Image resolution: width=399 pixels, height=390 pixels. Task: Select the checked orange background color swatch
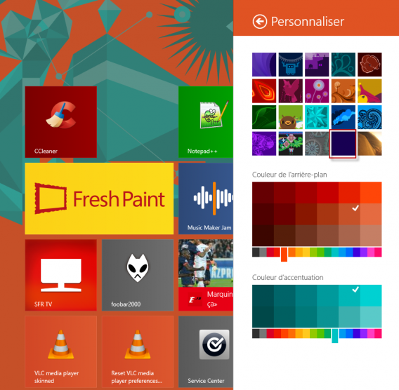pyautogui.click(x=349, y=214)
